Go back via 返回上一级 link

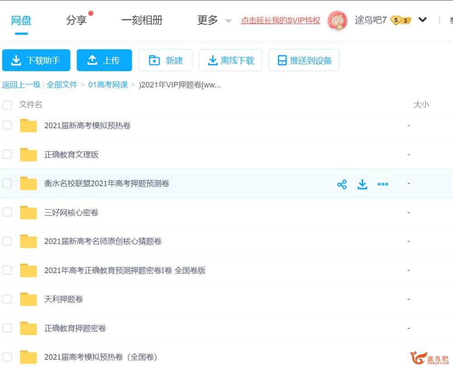[x=21, y=85]
